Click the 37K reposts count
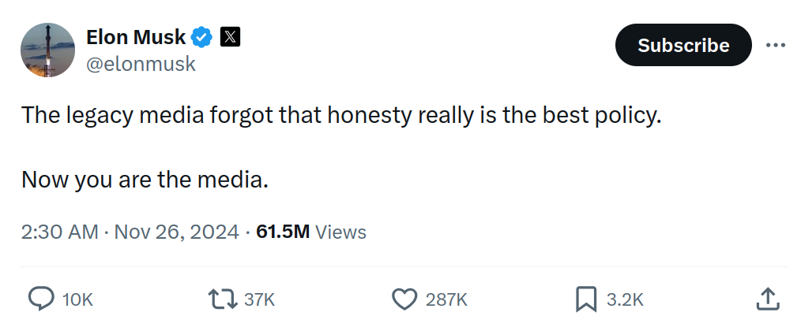Image resolution: width=801 pixels, height=327 pixels. pos(260,299)
